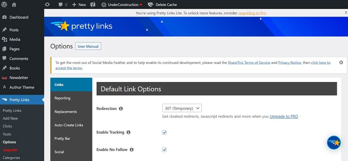The image size is (348, 161).
Task: Click the Newsletter envelope icon
Action: (x=4, y=78)
